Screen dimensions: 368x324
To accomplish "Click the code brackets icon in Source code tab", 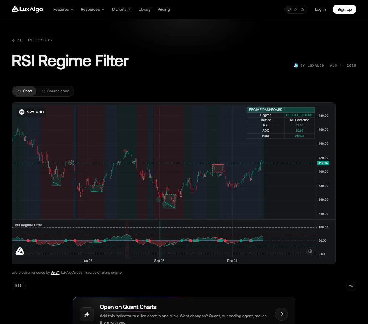I will (x=43, y=91).
